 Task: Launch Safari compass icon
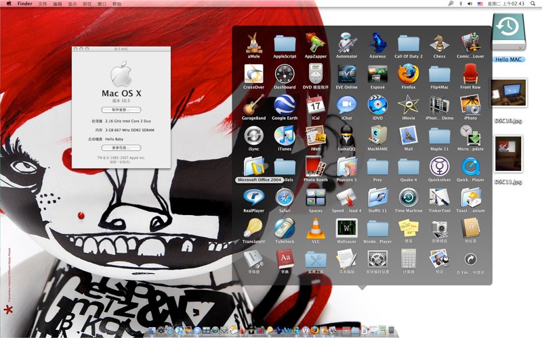(285, 197)
